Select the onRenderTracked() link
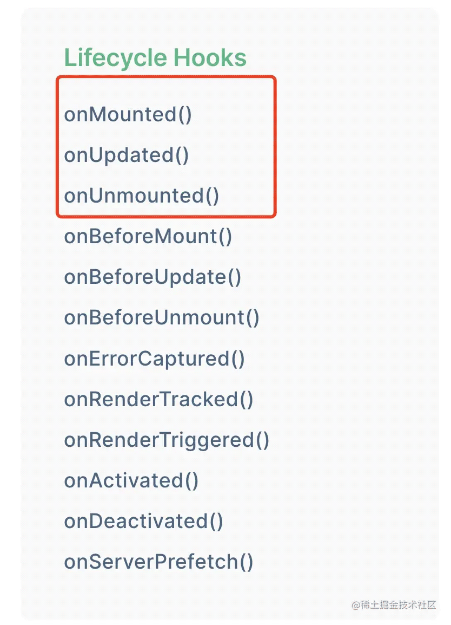Viewport: 451px width, 625px height. [158, 399]
